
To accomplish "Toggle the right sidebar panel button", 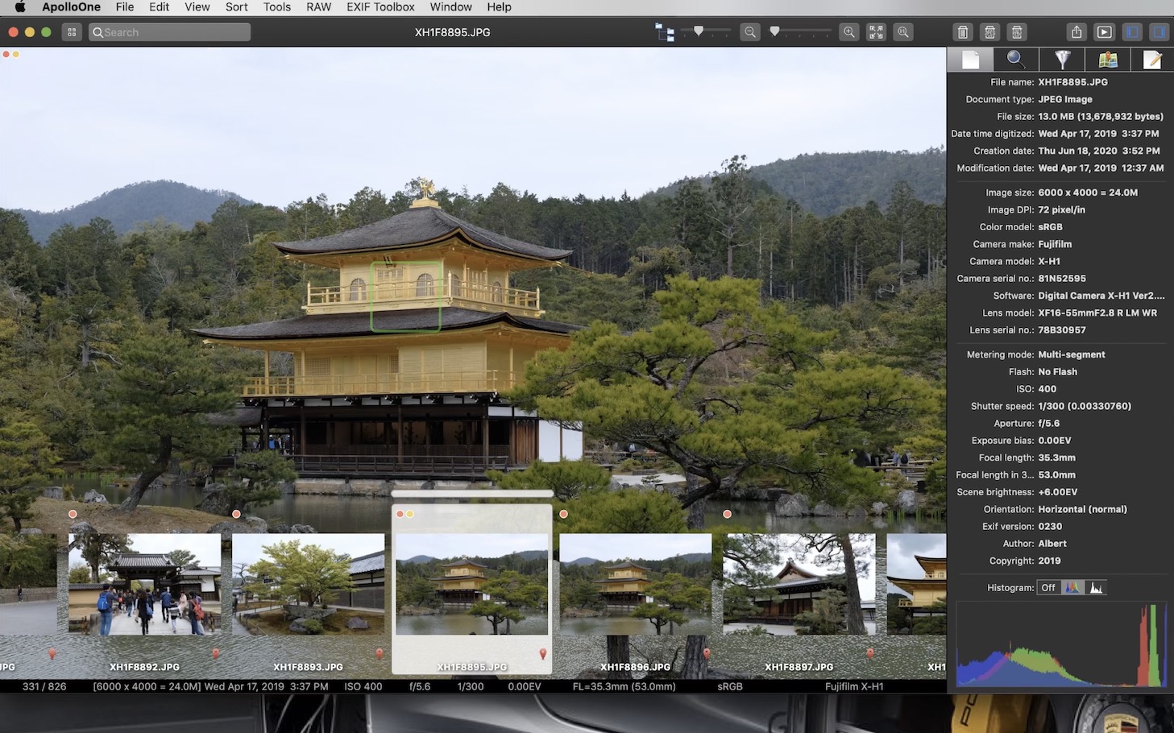I will coord(1159,32).
